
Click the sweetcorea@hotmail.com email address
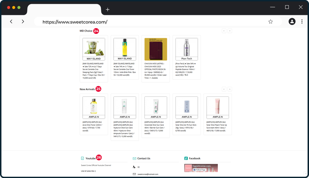[148, 174]
